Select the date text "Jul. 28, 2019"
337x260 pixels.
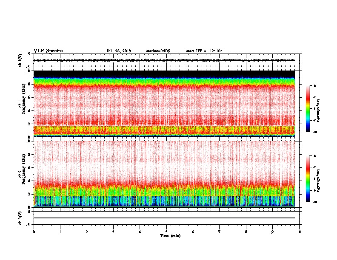(x=119, y=51)
